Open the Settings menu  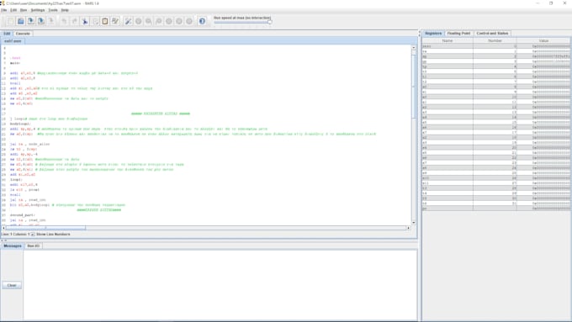[38, 10]
